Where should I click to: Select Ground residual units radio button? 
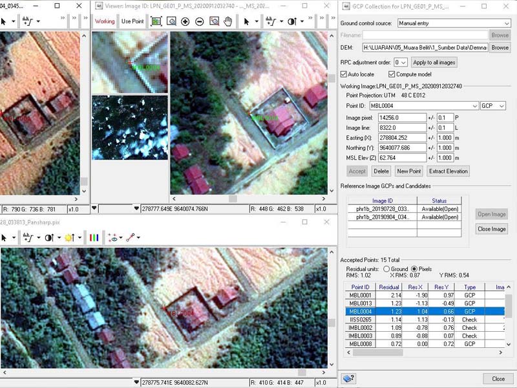click(387, 268)
